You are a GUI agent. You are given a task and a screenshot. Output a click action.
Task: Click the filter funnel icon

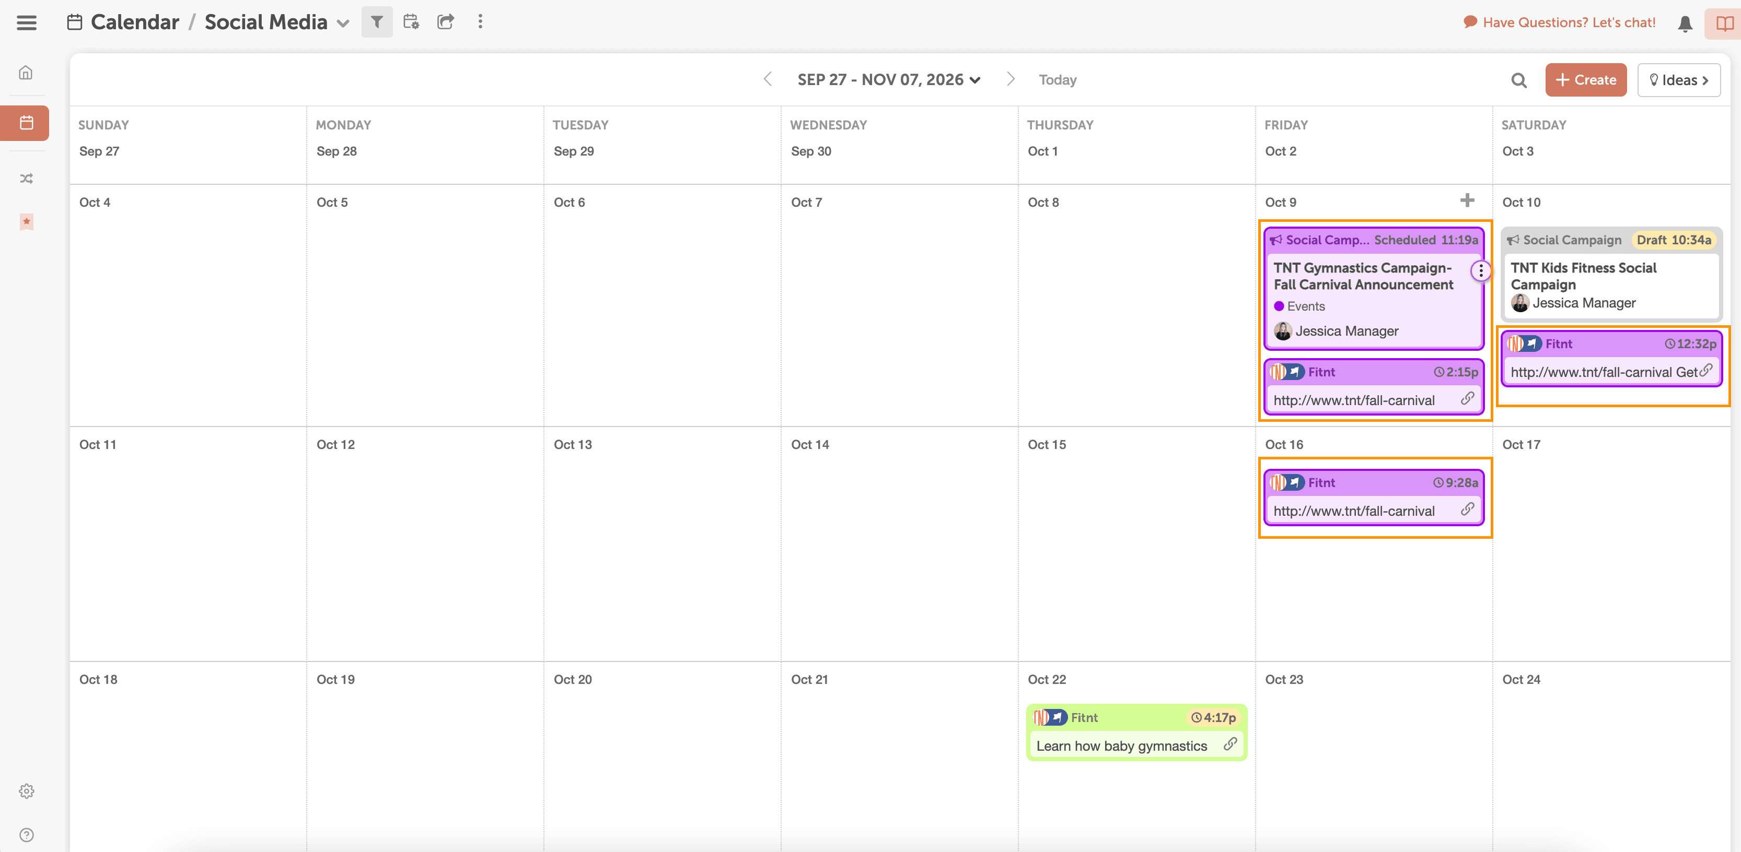pyautogui.click(x=376, y=22)
